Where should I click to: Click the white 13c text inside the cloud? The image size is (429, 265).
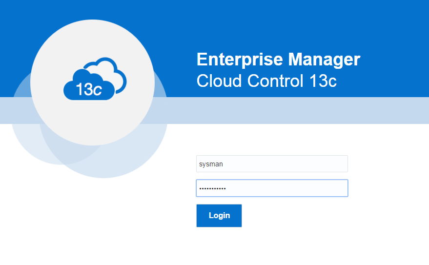pyautogui.click(x=88, y=89)
